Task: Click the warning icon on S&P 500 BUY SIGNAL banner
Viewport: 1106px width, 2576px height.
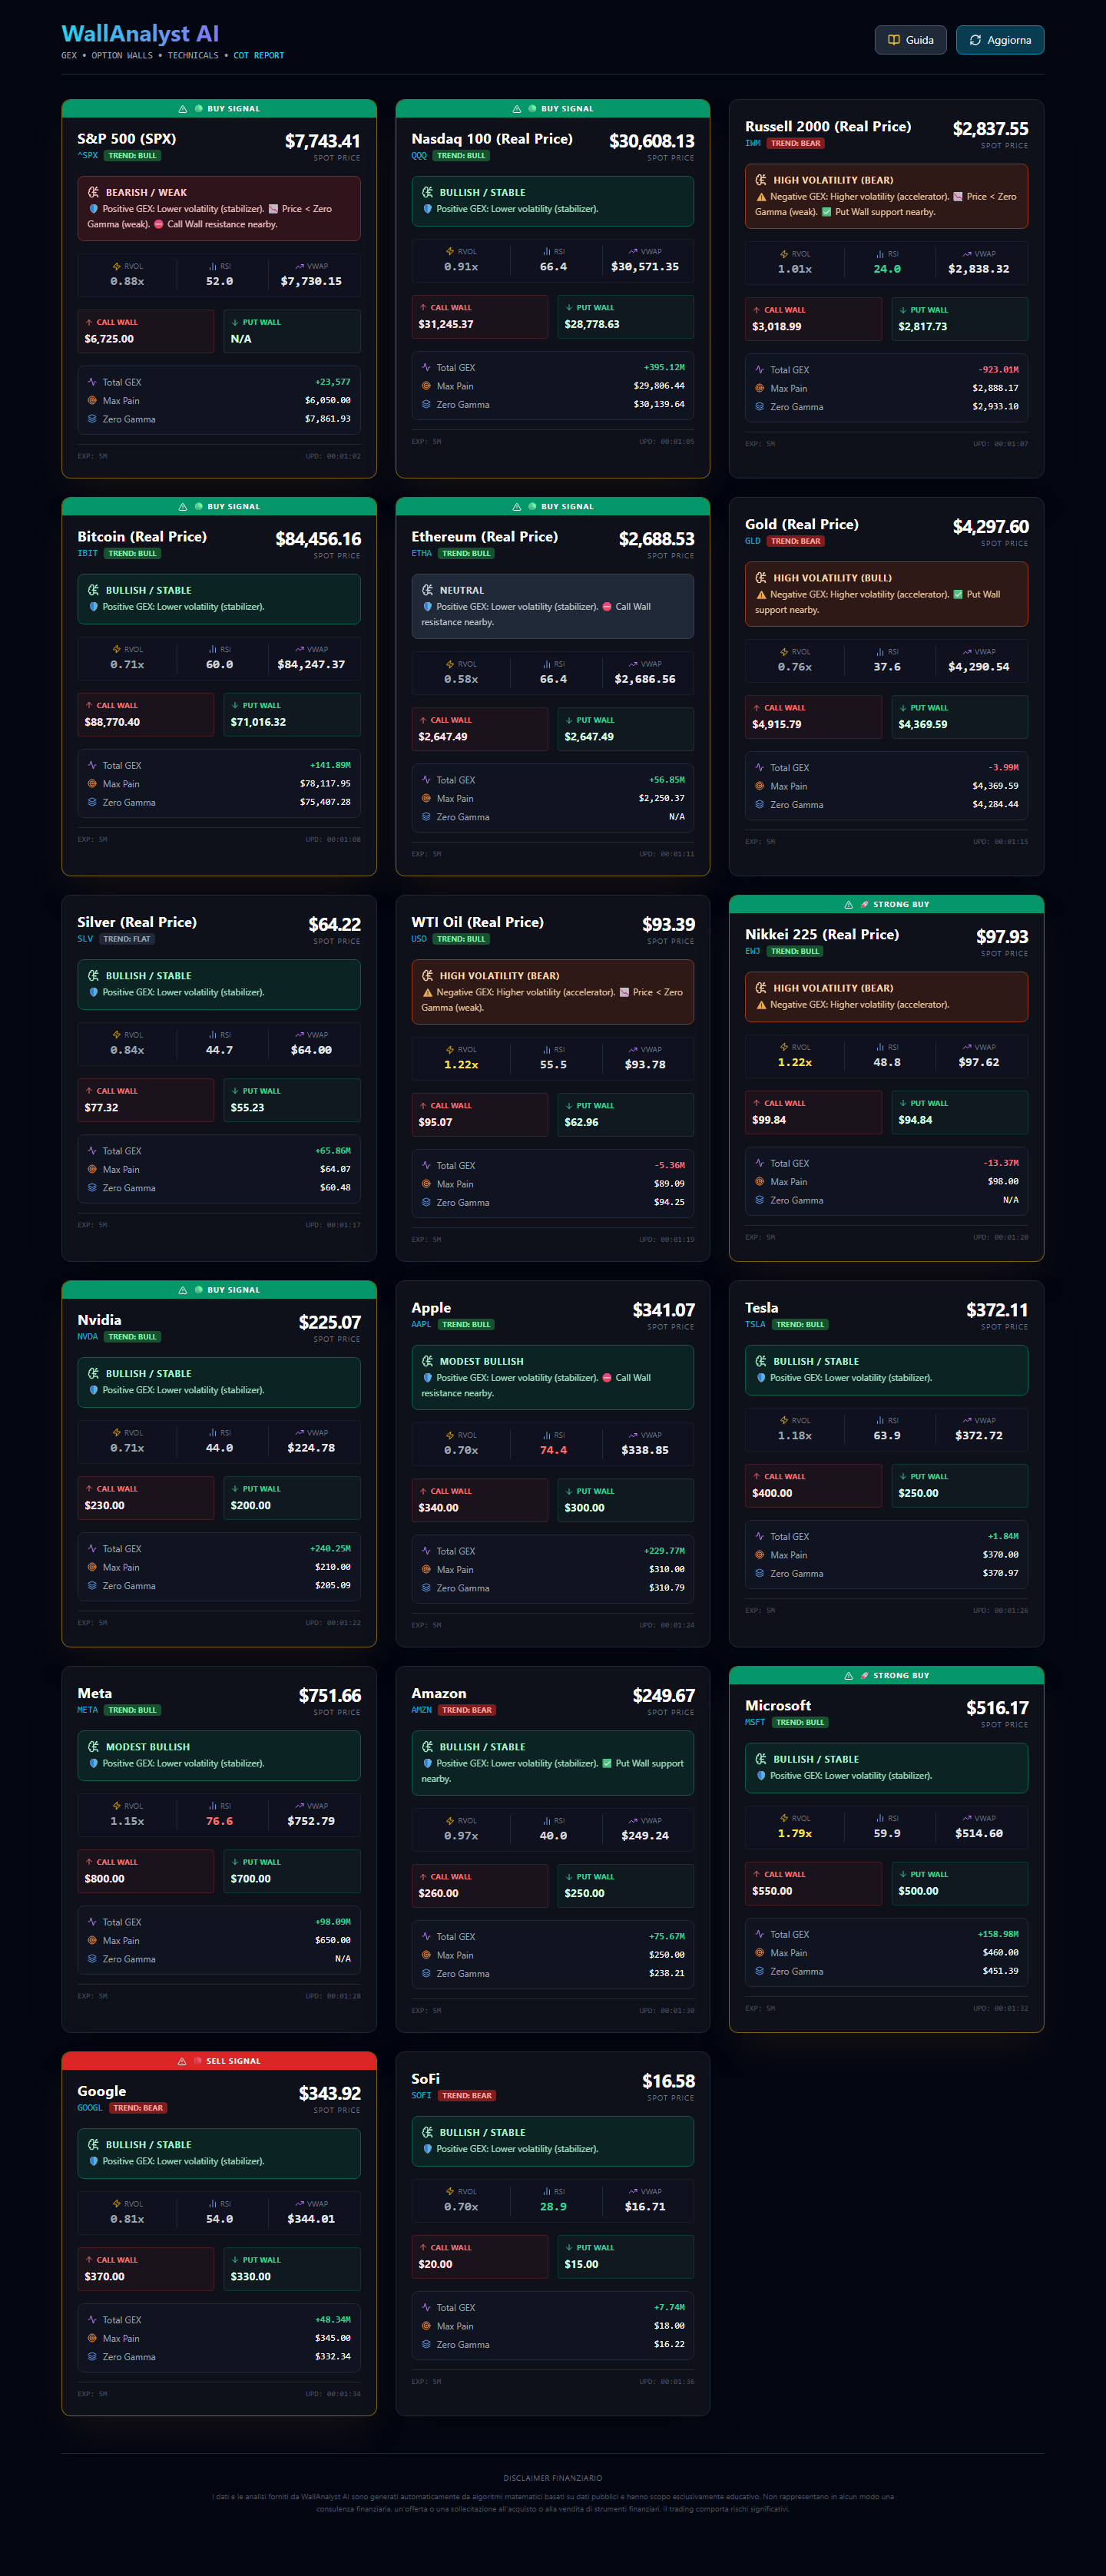Action: (183, 109)
